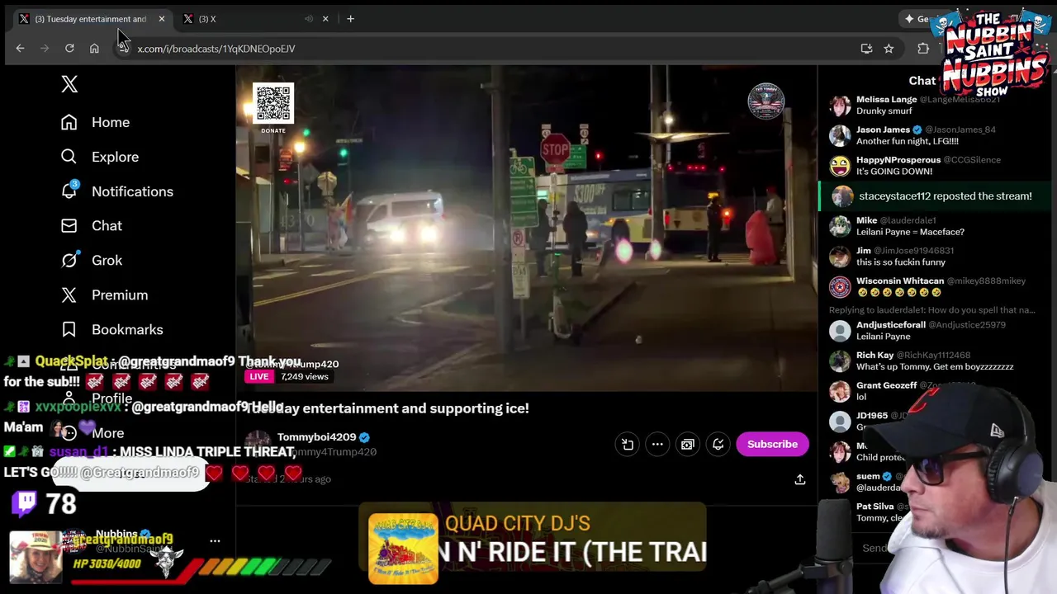
Task: Click Andjusticeforall chat avatar
Action: [840, 331]
